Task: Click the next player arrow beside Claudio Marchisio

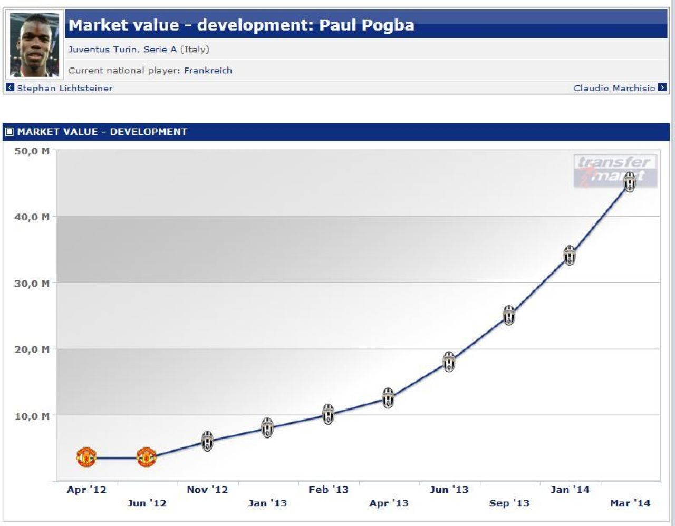Action: tap(662, 87)
